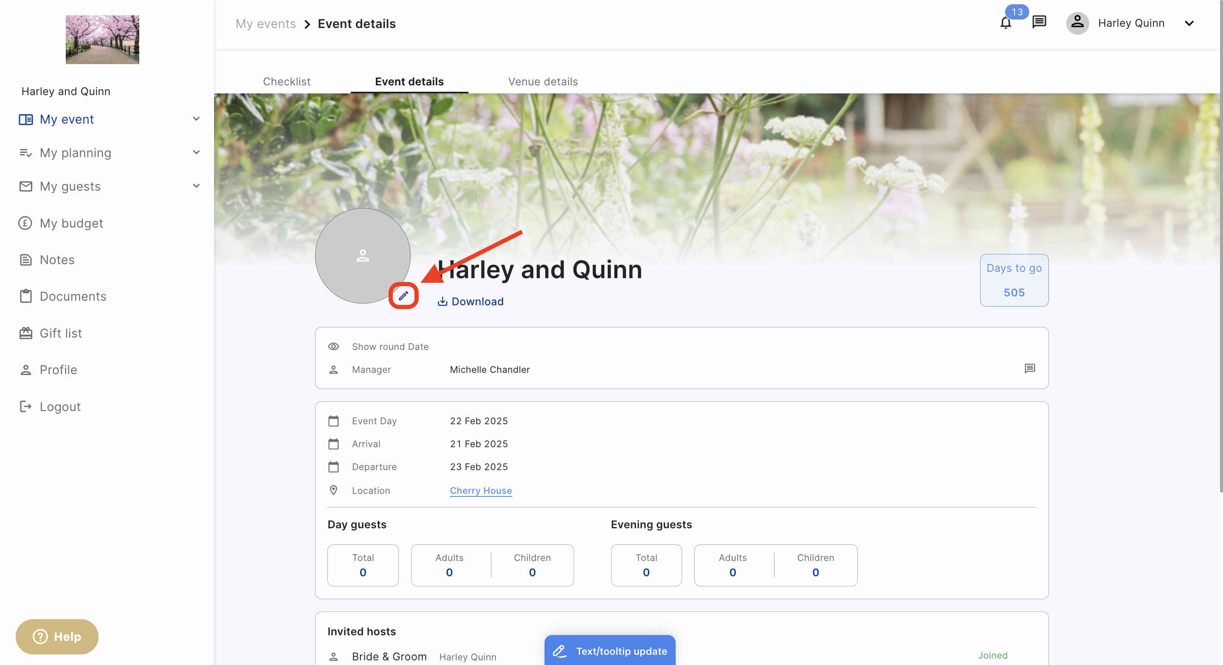1223x665 pixels.
Task: Open the Cherry House location link
Action: pos(480,490)
